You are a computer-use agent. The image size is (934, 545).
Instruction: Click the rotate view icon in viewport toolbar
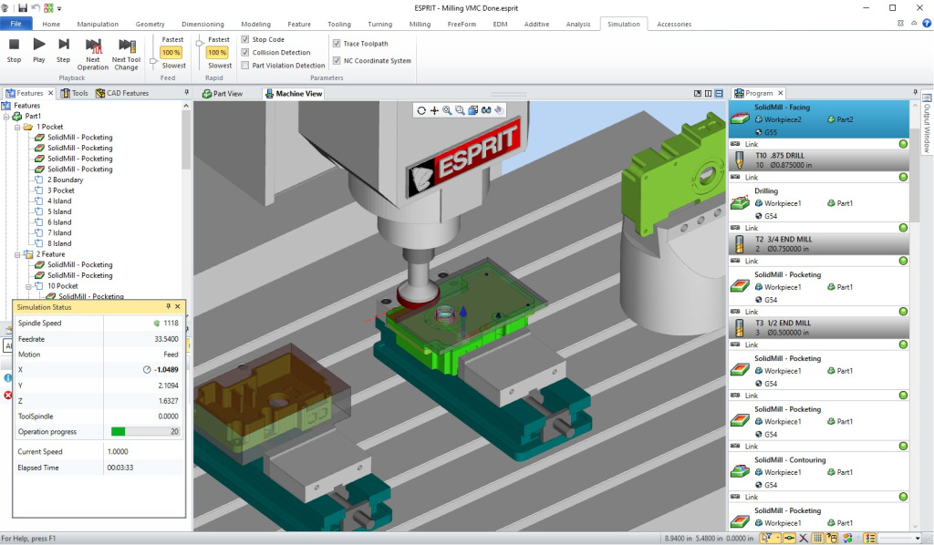(421, 110)
